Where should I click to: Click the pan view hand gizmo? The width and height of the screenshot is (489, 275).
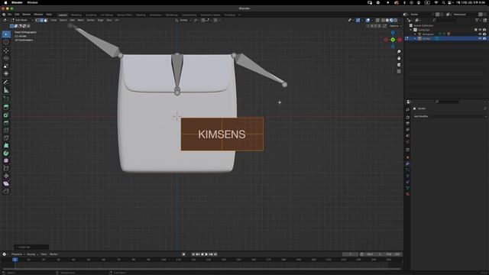pyautogui.click(x=399, y=58)
